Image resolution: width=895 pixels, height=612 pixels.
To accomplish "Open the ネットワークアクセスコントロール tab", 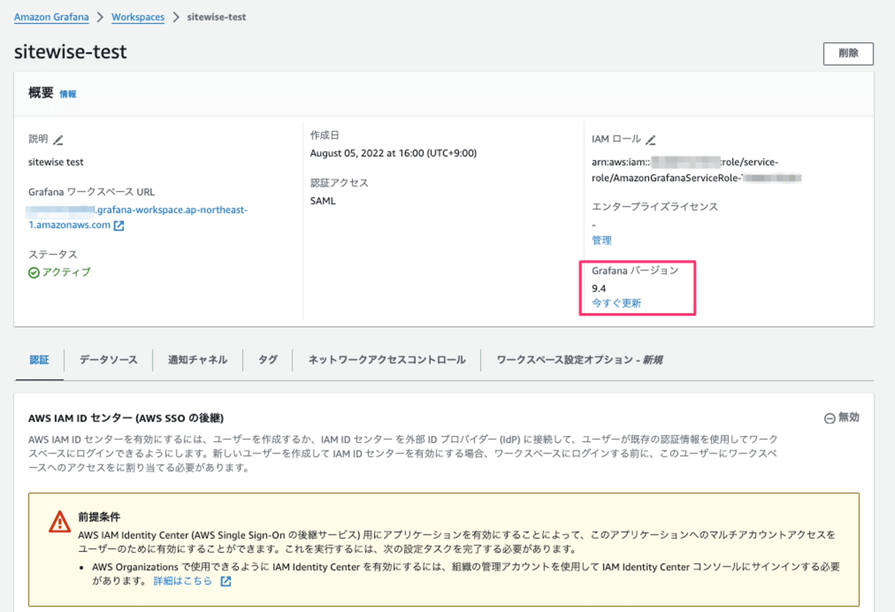I will (387, 360).
